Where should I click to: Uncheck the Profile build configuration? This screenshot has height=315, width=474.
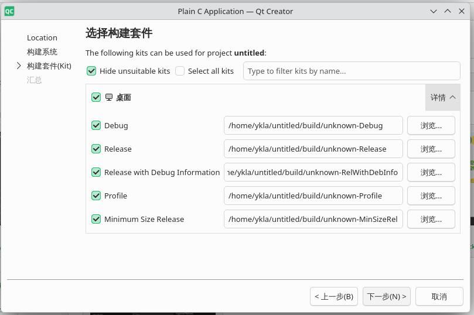(x=96, y=196)
